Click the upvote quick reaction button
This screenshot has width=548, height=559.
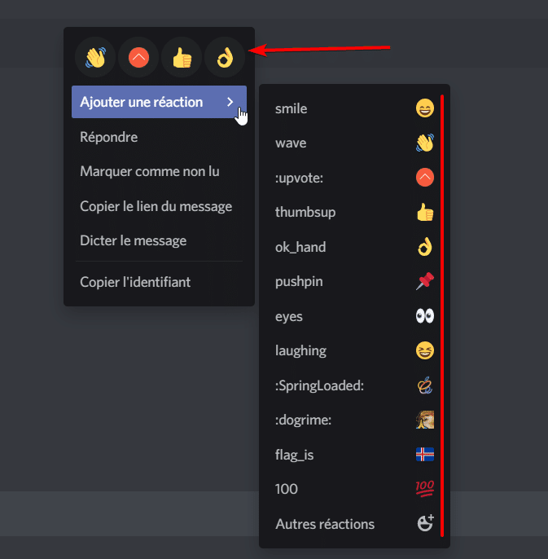(138, 58)
